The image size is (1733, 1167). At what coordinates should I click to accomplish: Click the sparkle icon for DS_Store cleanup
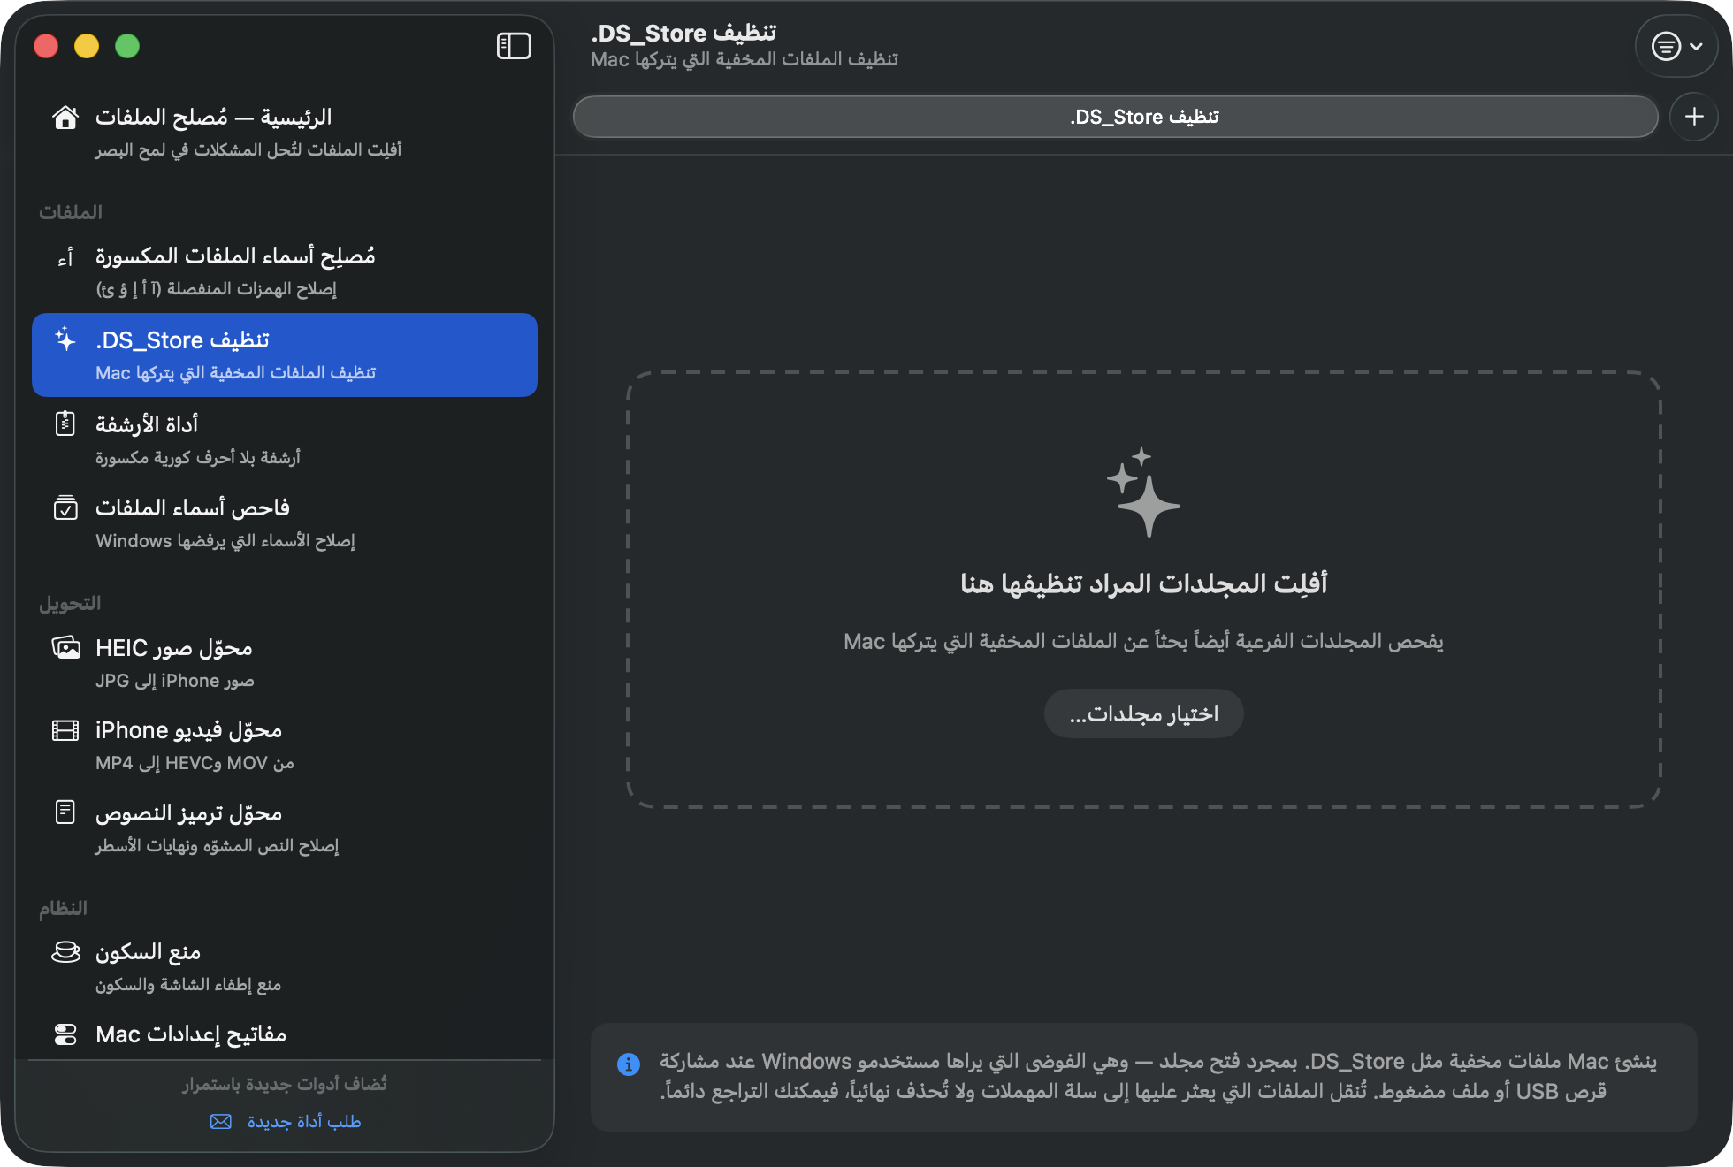click(65, 339)
